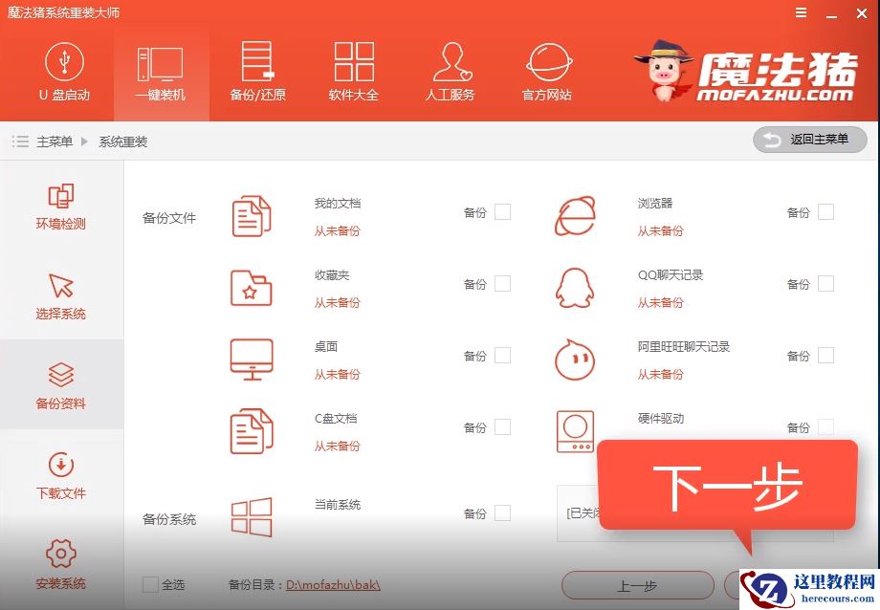This screenshot has width=880, height=610.
Task: Visit the 官方网站 homepage
Action: coord(547,72)
